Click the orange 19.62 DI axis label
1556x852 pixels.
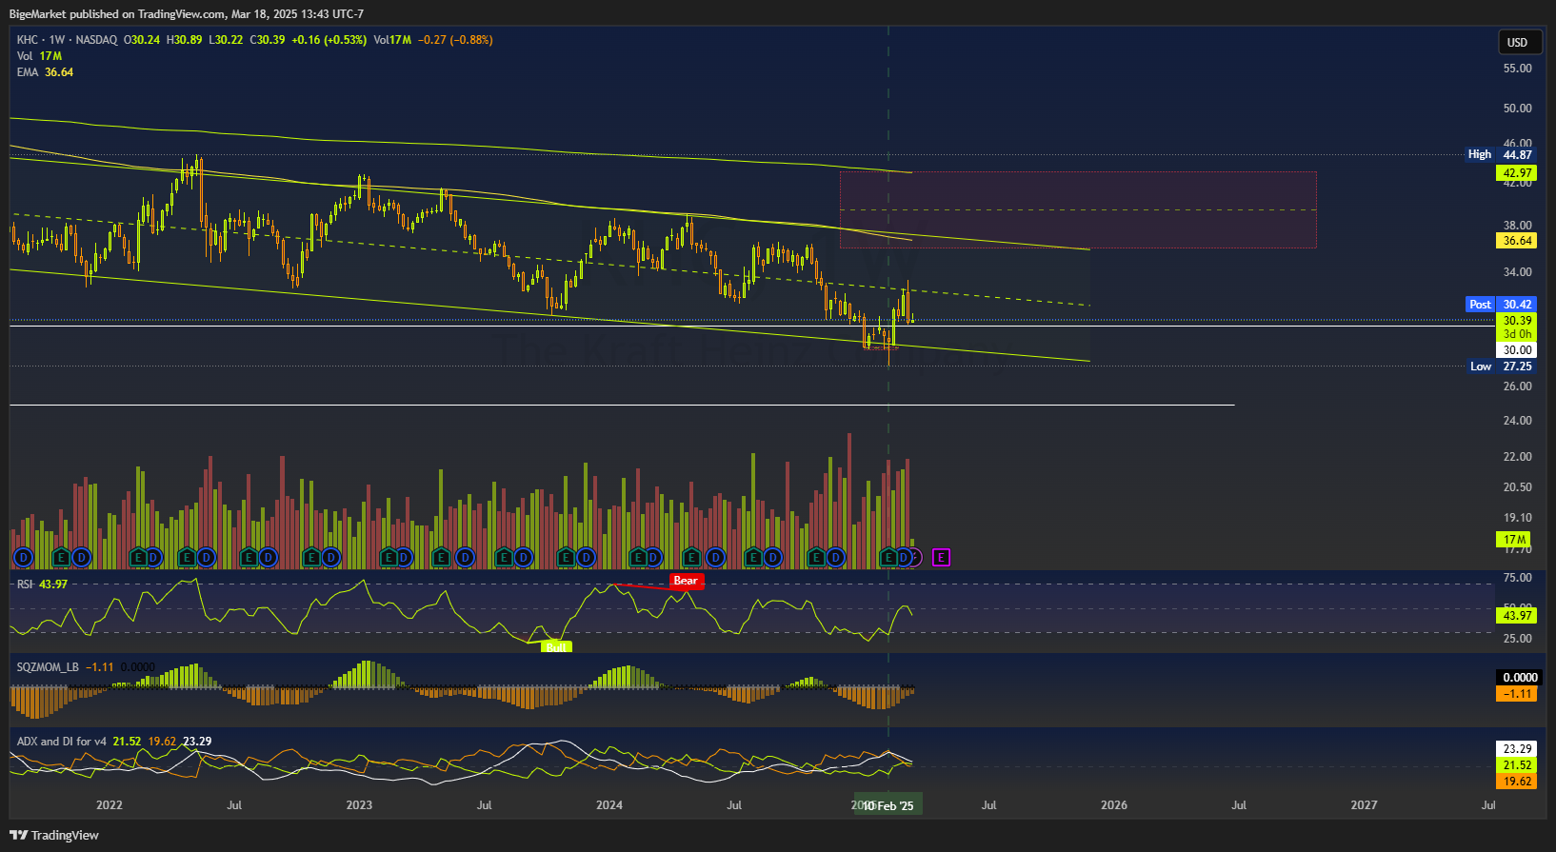(1517, 782)
